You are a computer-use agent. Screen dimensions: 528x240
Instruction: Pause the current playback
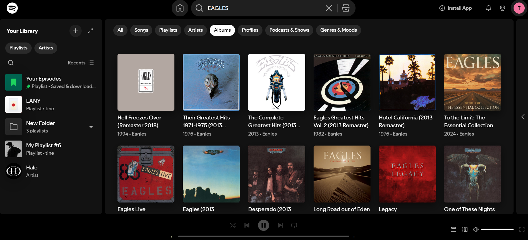pos(264,225)
